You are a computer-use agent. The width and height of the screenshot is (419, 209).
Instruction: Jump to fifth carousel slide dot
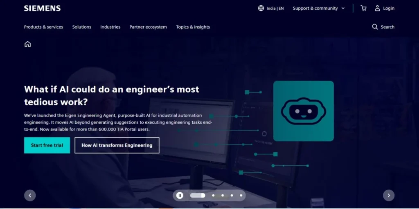point(241,196)
